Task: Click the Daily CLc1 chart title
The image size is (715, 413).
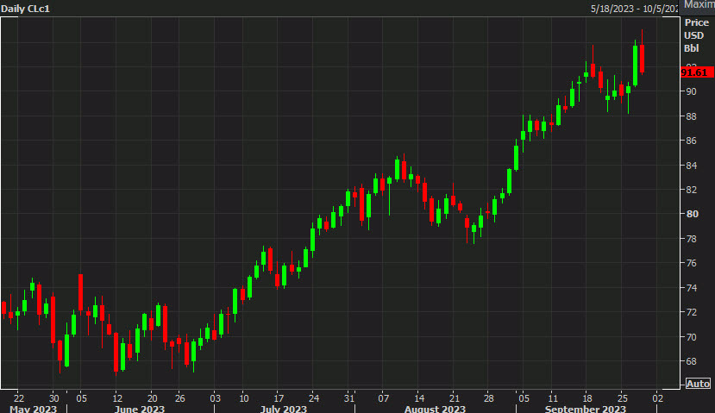Action: coord(26,9)
